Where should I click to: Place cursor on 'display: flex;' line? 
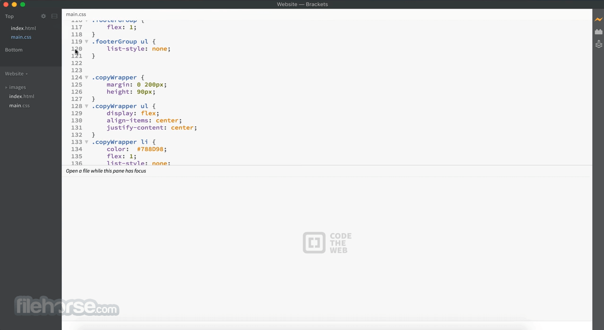[x=133, y=114]
